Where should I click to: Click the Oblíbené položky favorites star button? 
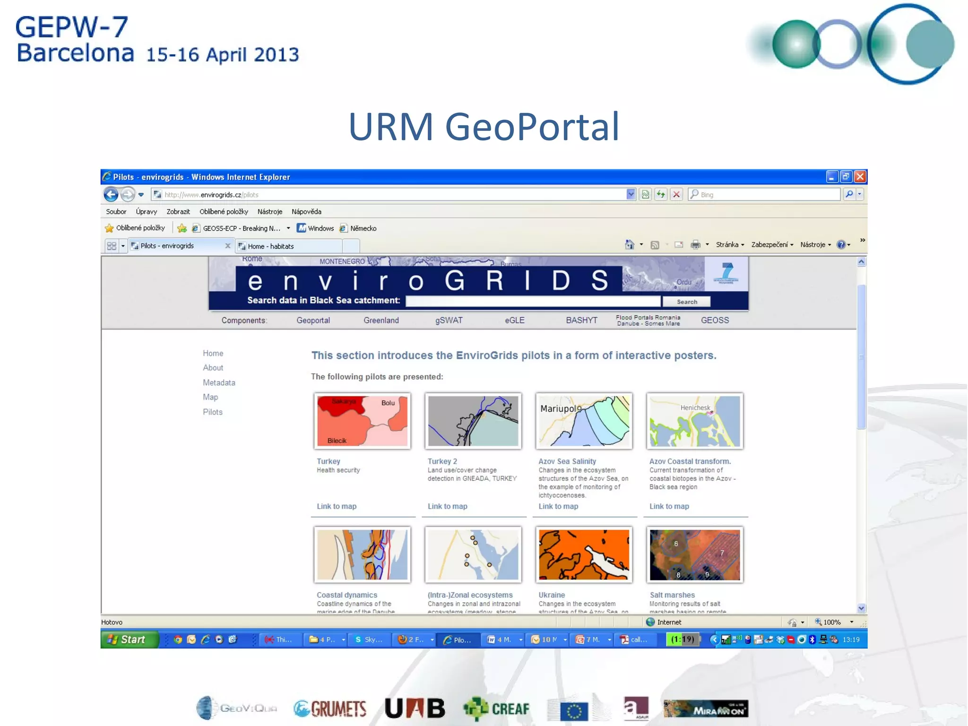pos(135,228)
